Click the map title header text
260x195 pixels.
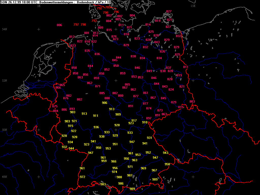56,2
